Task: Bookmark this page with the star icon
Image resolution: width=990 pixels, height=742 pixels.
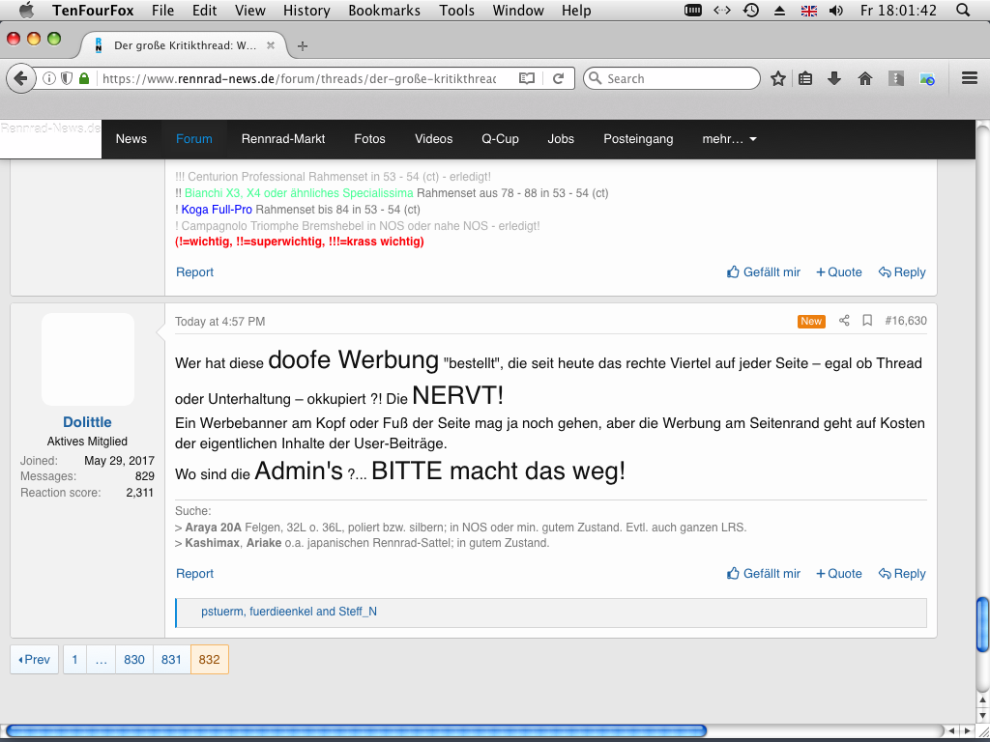Action: click(777, 79)
